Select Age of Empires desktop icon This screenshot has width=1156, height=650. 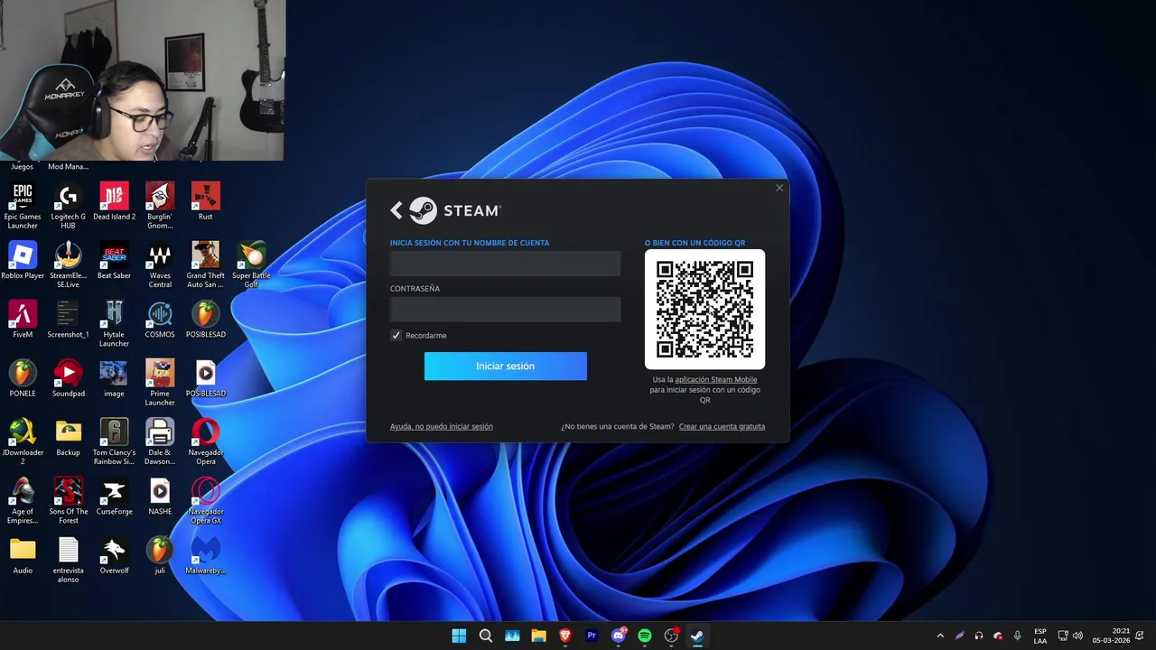click(x=23, y=501)
